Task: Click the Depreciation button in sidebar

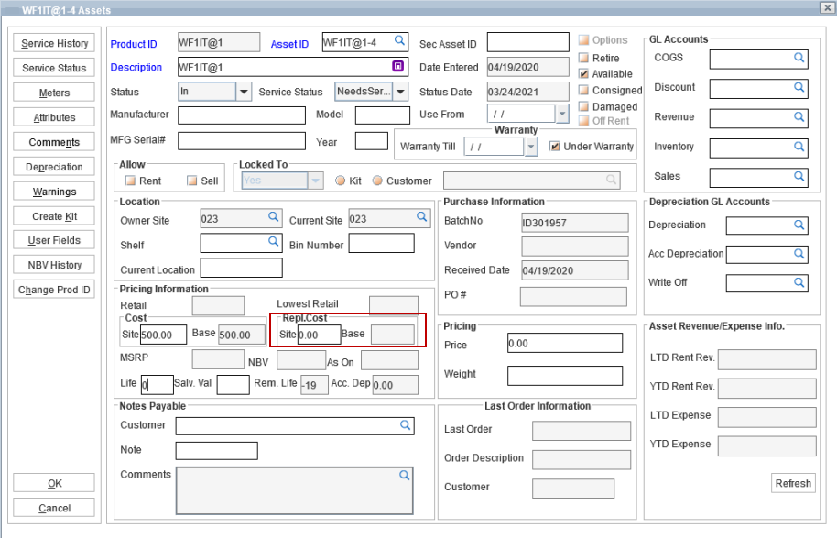Action: [x=55, y=167]
